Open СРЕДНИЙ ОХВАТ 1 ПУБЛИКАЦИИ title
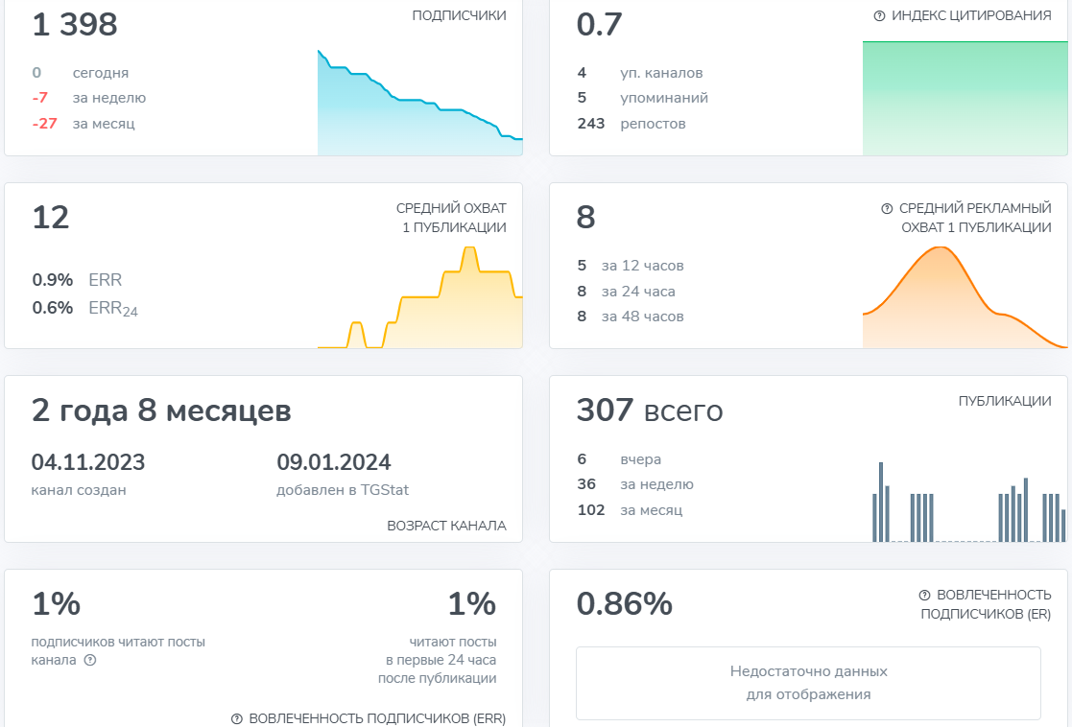 click(x=451, y=218)
